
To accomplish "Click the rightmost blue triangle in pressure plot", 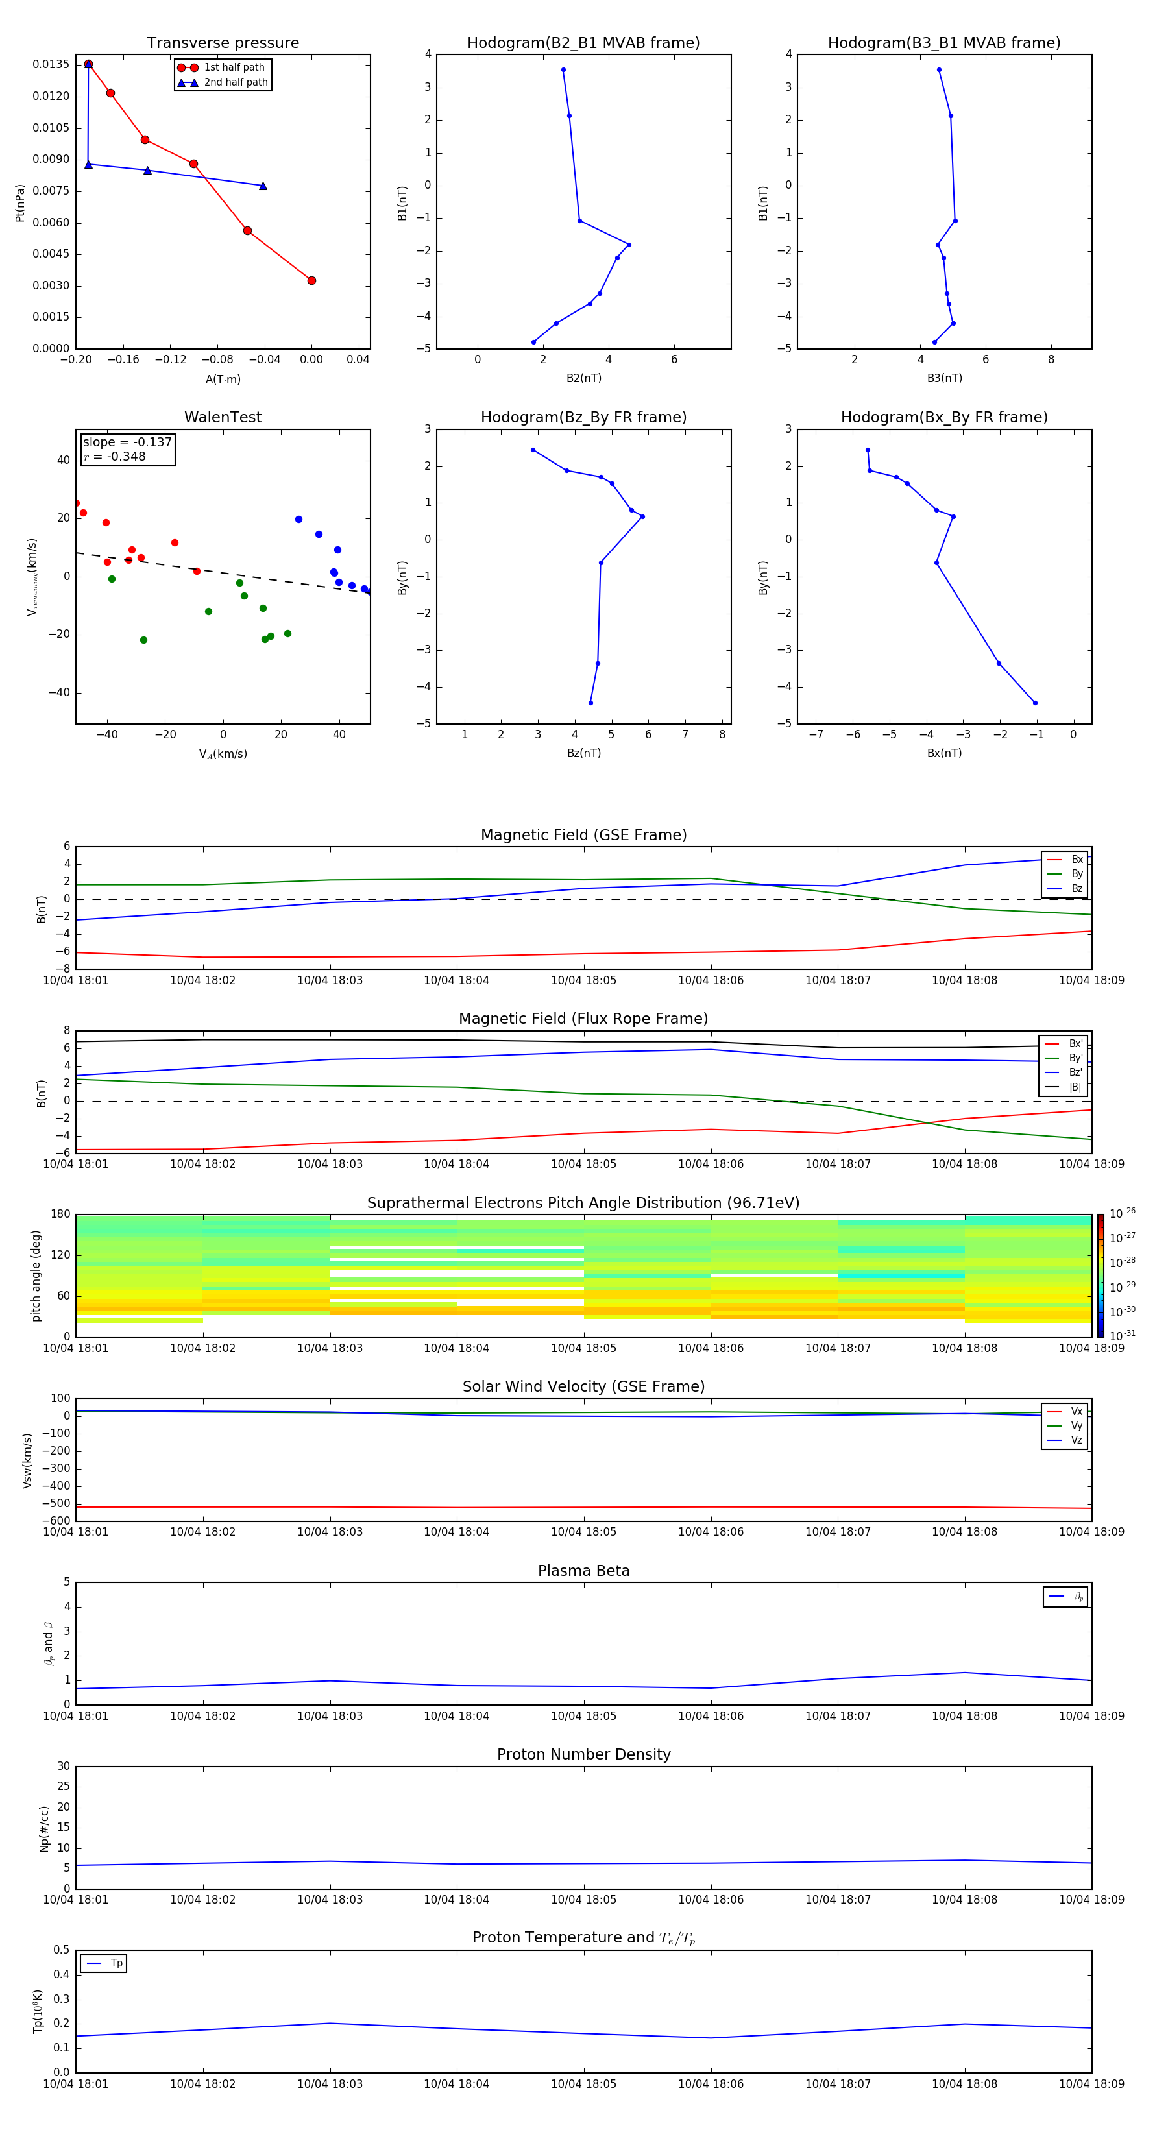I will pos(263,186).
